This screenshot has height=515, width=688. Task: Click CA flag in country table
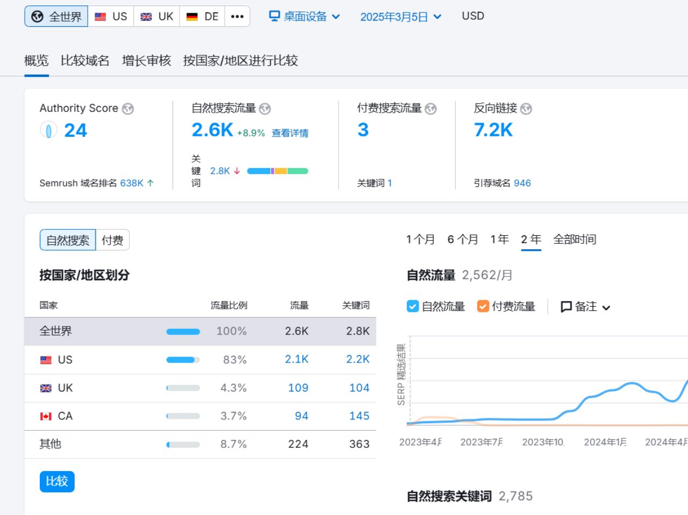[46, 416]
